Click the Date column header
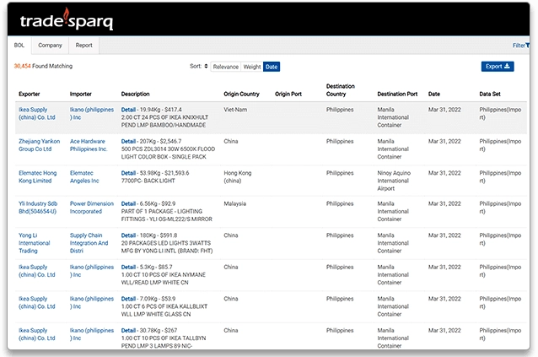This screenshot has width=538, height=357. coord(434,94)
